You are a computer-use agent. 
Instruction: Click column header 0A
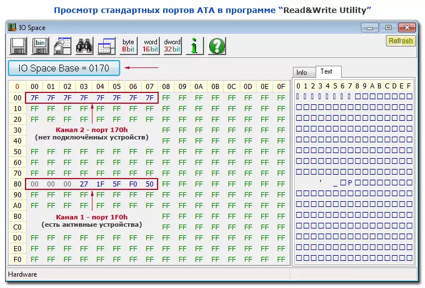click(x=199, y=87)
